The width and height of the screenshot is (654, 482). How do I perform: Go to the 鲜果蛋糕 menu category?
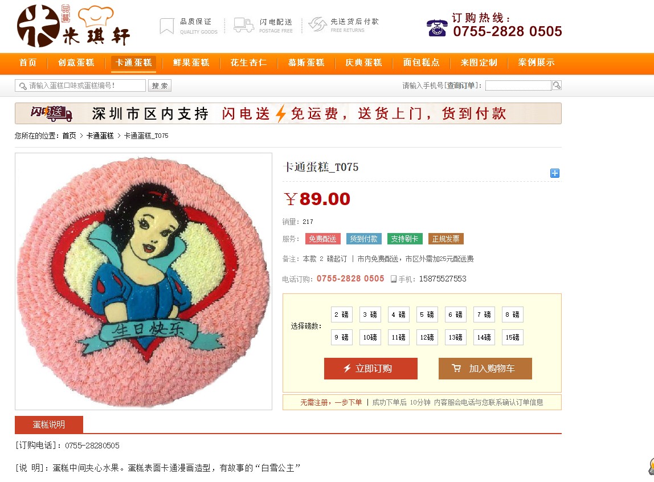tap(191, 63)
